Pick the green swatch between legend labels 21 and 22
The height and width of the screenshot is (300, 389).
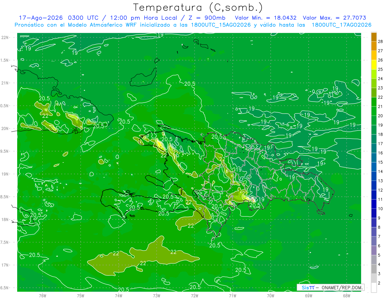[x=374, y=102]
